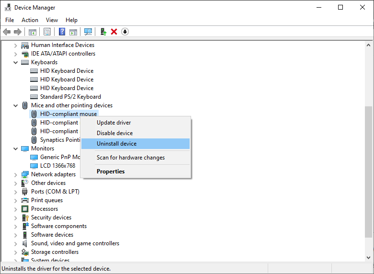Expand the Network adapters category
Image resolution: width=374 pixels, height=274 pixels.
pos(15,174)
